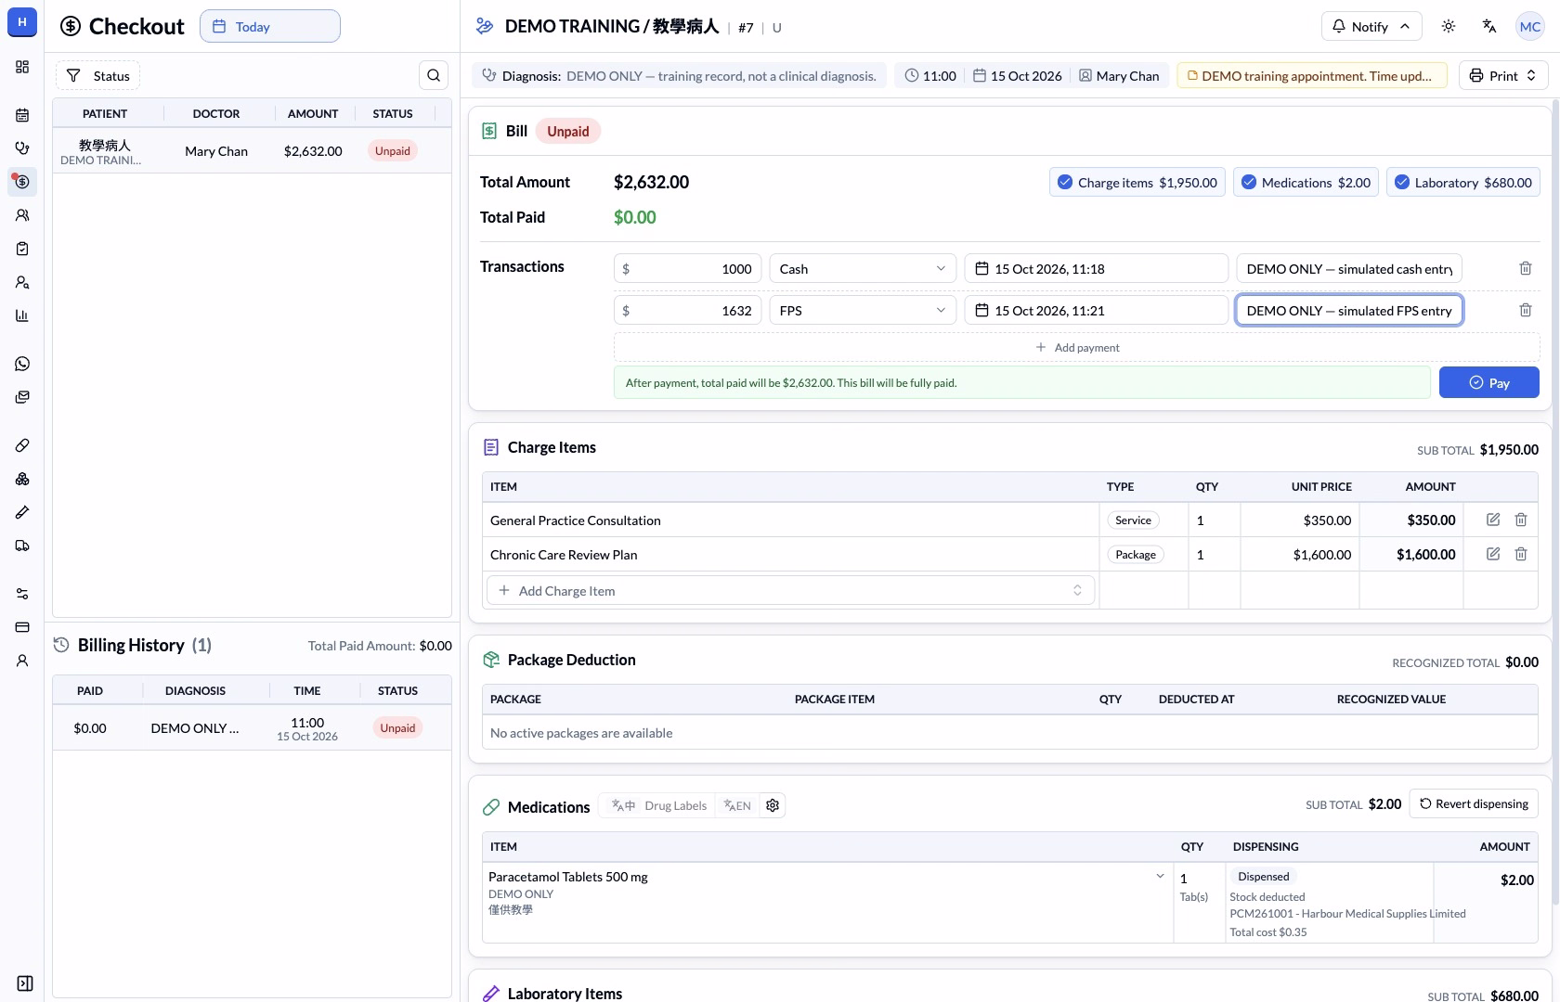Select Chinese drug label language toggle
Image resolution: width=1560 pixels, height=1002 pixels.
[x=623, y=805]
